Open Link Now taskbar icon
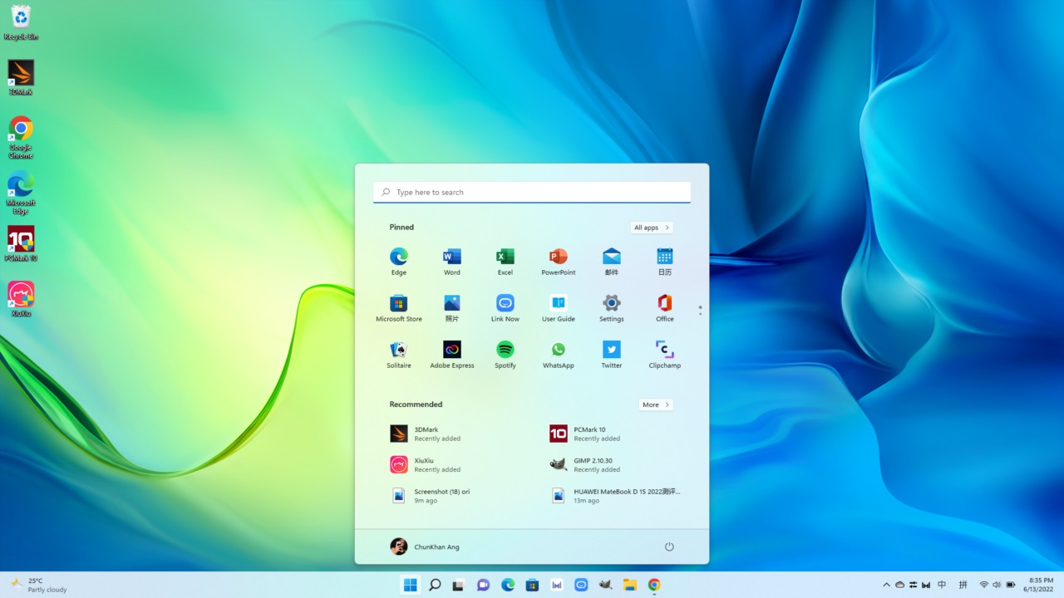 (x=581, y=585)
